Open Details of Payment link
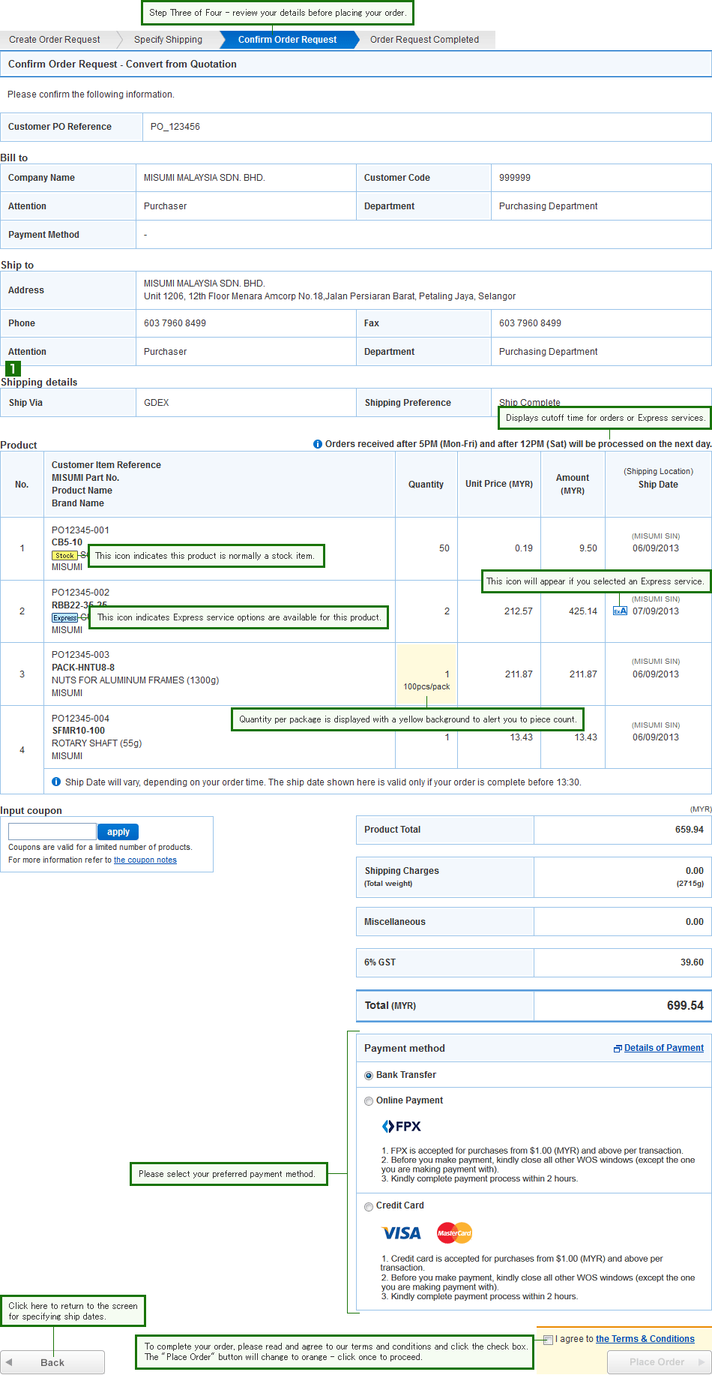712x1375 pixels. (x=663, y=1048)
